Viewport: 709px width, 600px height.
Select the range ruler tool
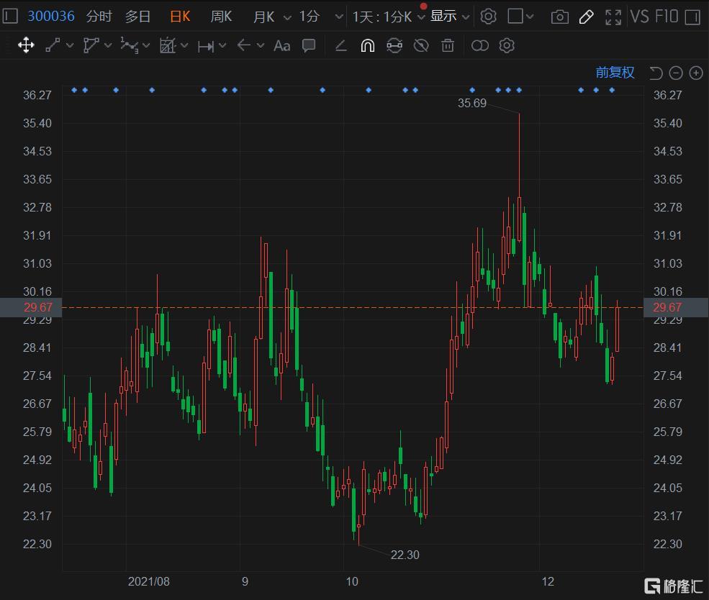(206, 46)
